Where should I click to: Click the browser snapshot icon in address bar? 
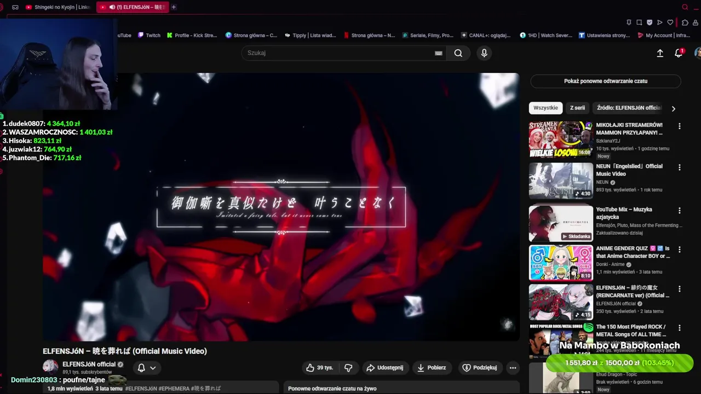point(639,22)
